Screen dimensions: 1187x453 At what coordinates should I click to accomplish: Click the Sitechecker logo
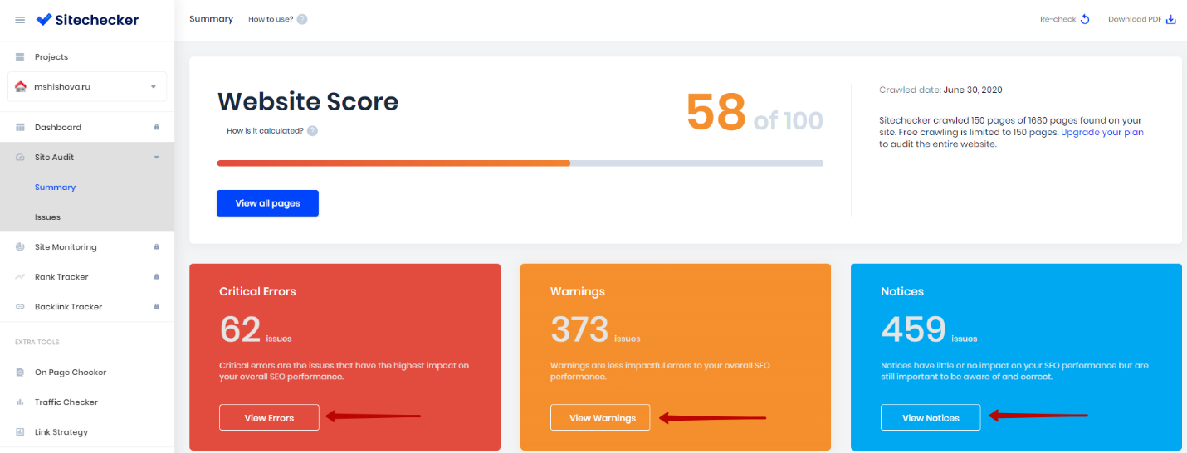pyautogui.click(x=87, y=19)
